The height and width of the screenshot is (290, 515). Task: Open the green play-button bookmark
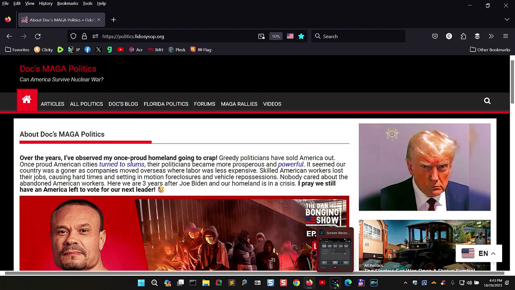tap(60, 50)
